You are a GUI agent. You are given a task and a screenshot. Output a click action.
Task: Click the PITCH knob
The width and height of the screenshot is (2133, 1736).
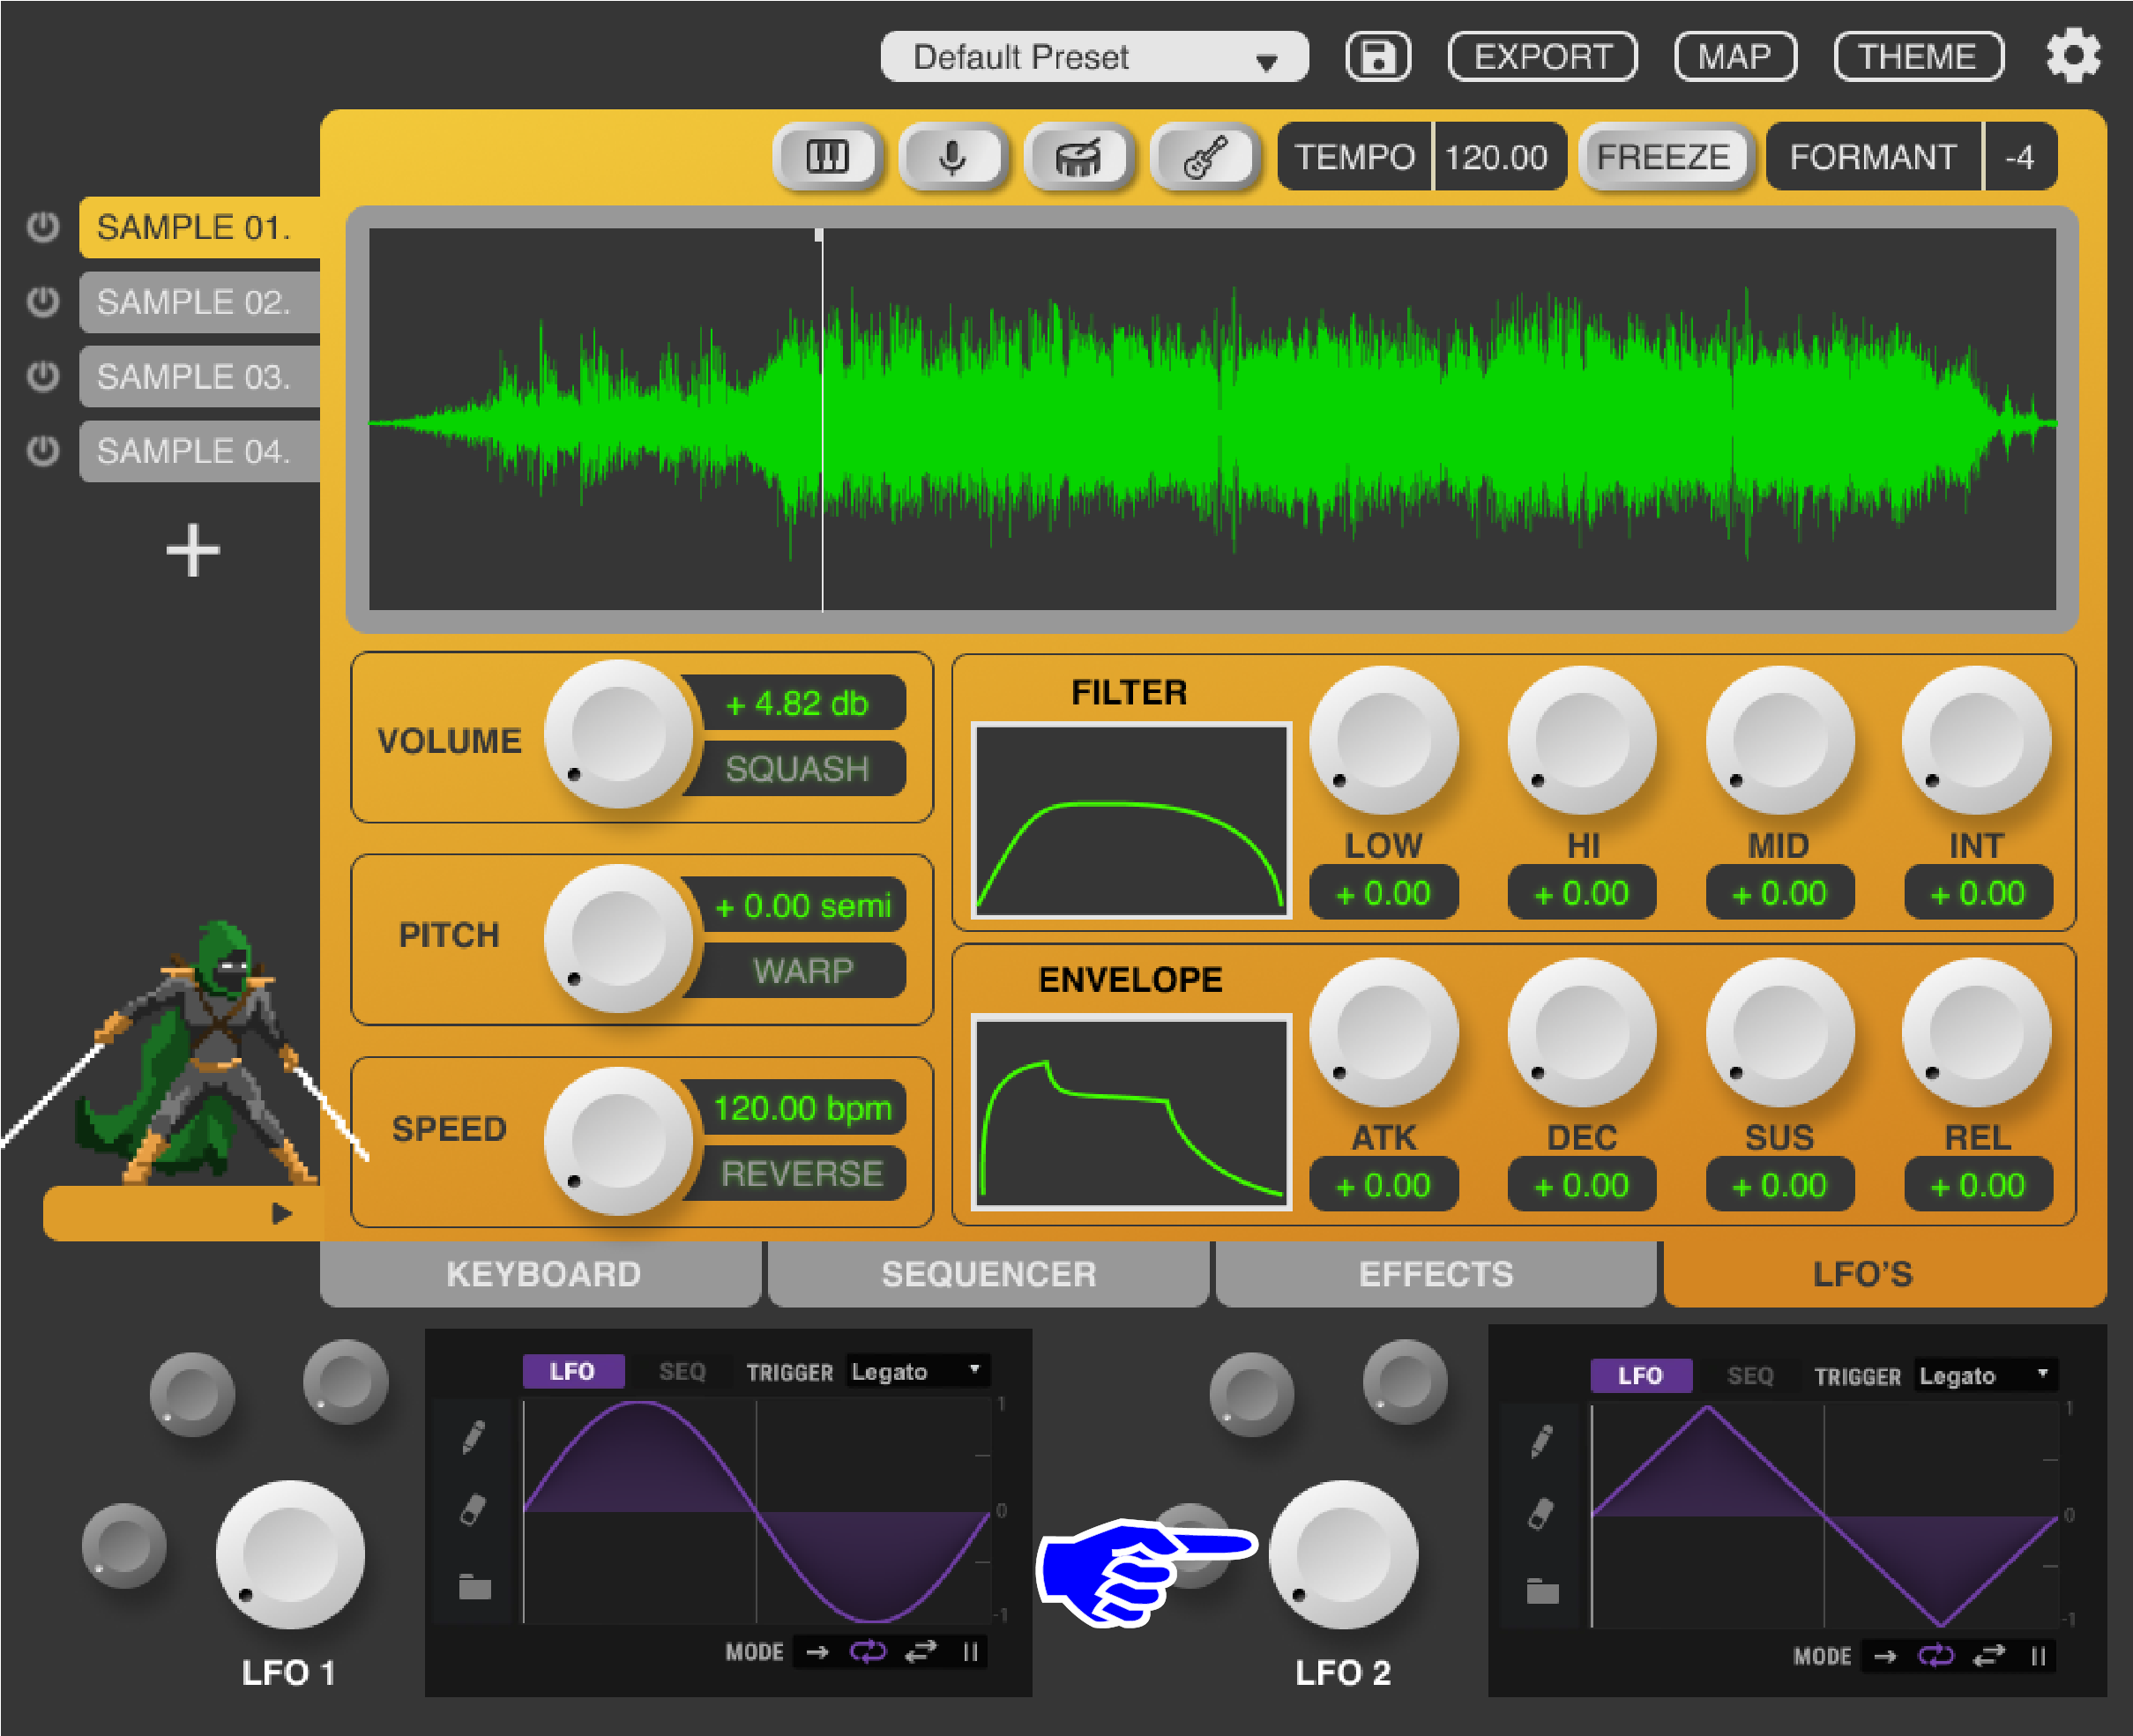click(619, 939)
